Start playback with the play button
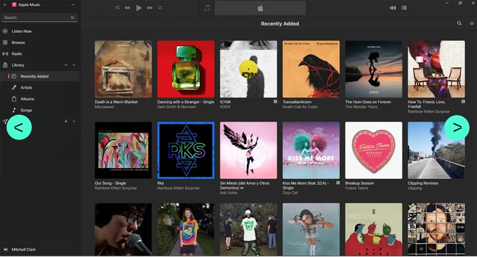This screenshot has height=257, width=477. [139, 8]
